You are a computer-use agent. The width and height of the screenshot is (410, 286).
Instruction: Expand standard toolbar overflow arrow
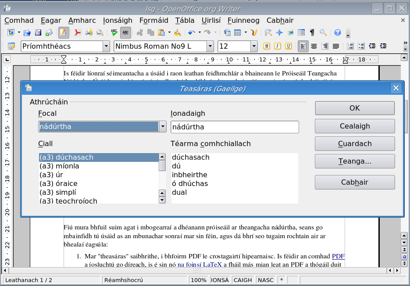click(348, 35)
